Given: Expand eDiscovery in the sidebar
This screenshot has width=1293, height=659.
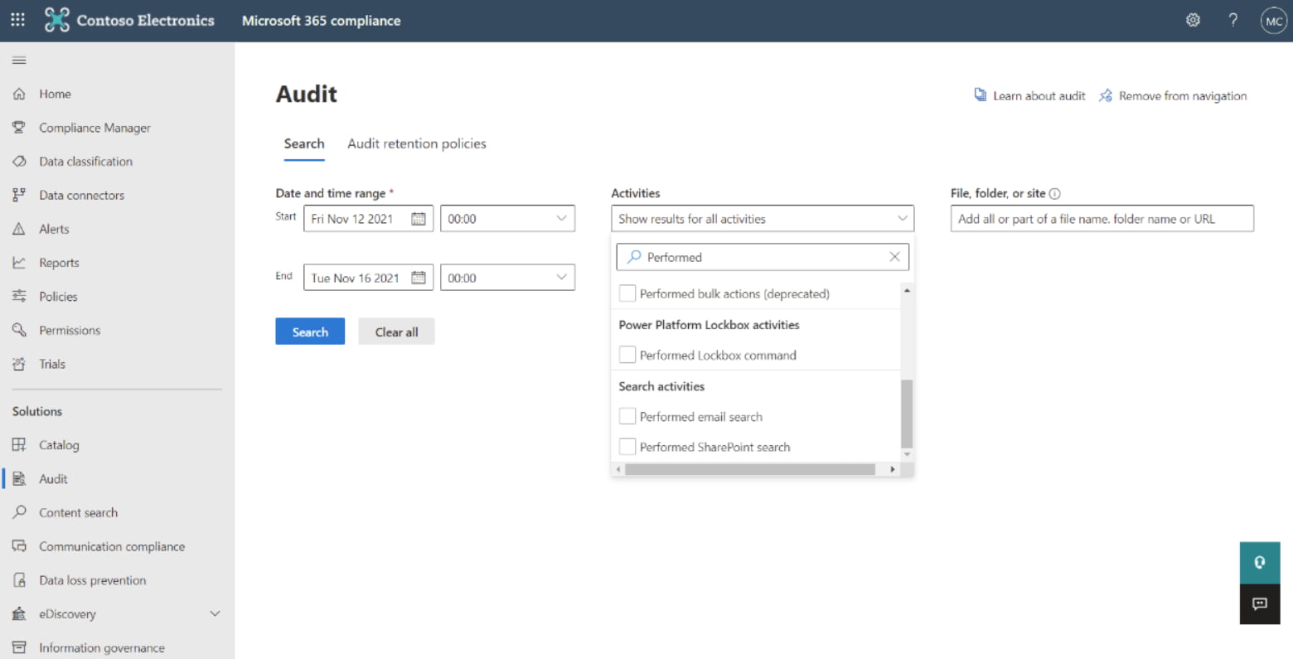Looking at the screenshot, I should pyautogui.click(x=215, y=614).
